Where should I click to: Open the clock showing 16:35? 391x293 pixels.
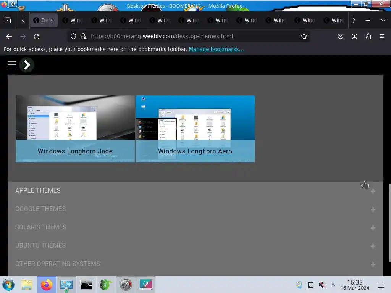(355, 285)
